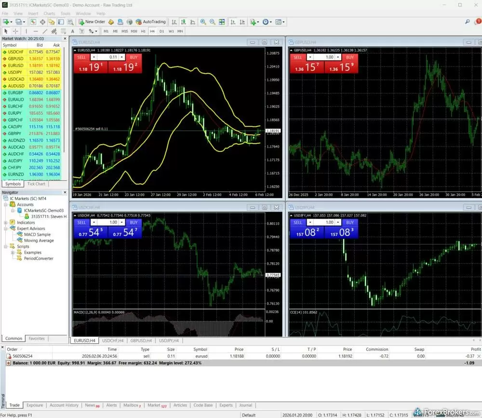Click the SELL button on USDJPY panel
482x418 pixels.
pyautogui.click(x=297, y=222)
